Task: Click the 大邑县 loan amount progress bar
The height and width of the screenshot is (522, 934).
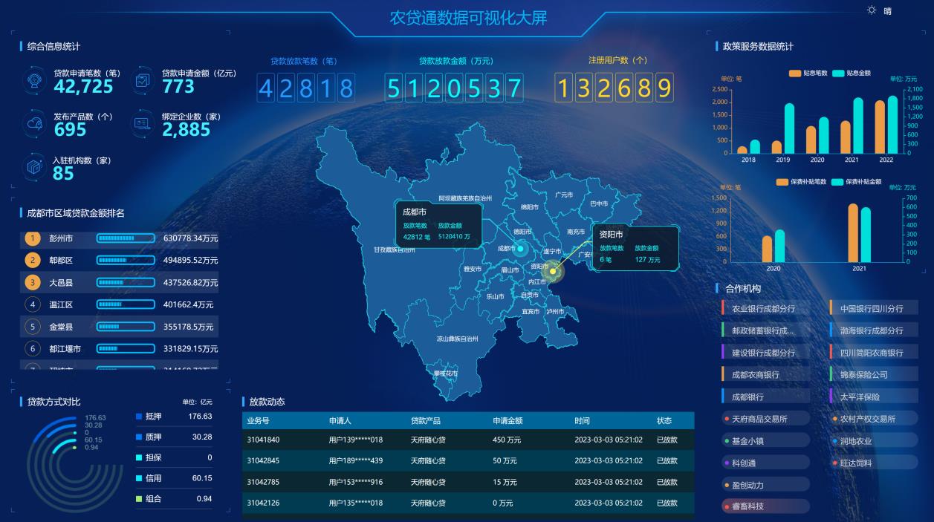Action: pos(126,283)
